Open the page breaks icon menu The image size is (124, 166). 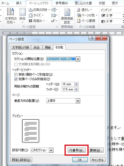[x=54, y=10]
